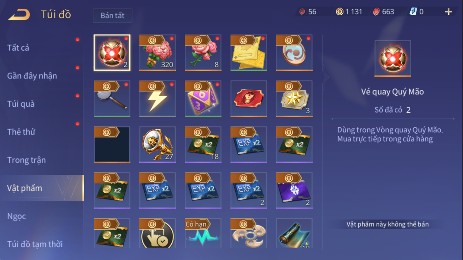Select the lightning bolt item
Image resolution: width=463 pixels, height=260 pixels.
[157, 99]
